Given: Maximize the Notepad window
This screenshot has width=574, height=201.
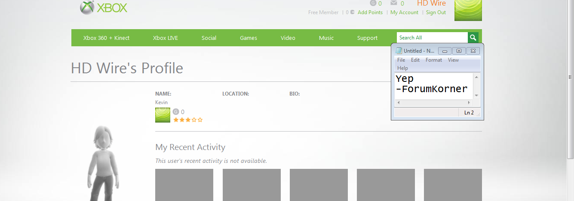Looking at the screenshot, I should (459, 51).
